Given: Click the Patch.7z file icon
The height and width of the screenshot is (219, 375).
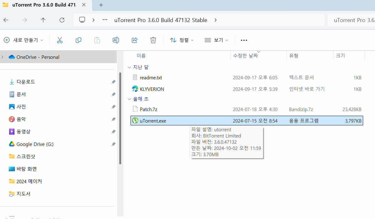Looking at the screenshot, I should pos(135,109).
